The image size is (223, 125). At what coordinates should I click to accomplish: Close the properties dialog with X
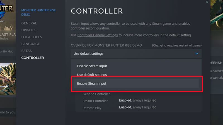207,2
